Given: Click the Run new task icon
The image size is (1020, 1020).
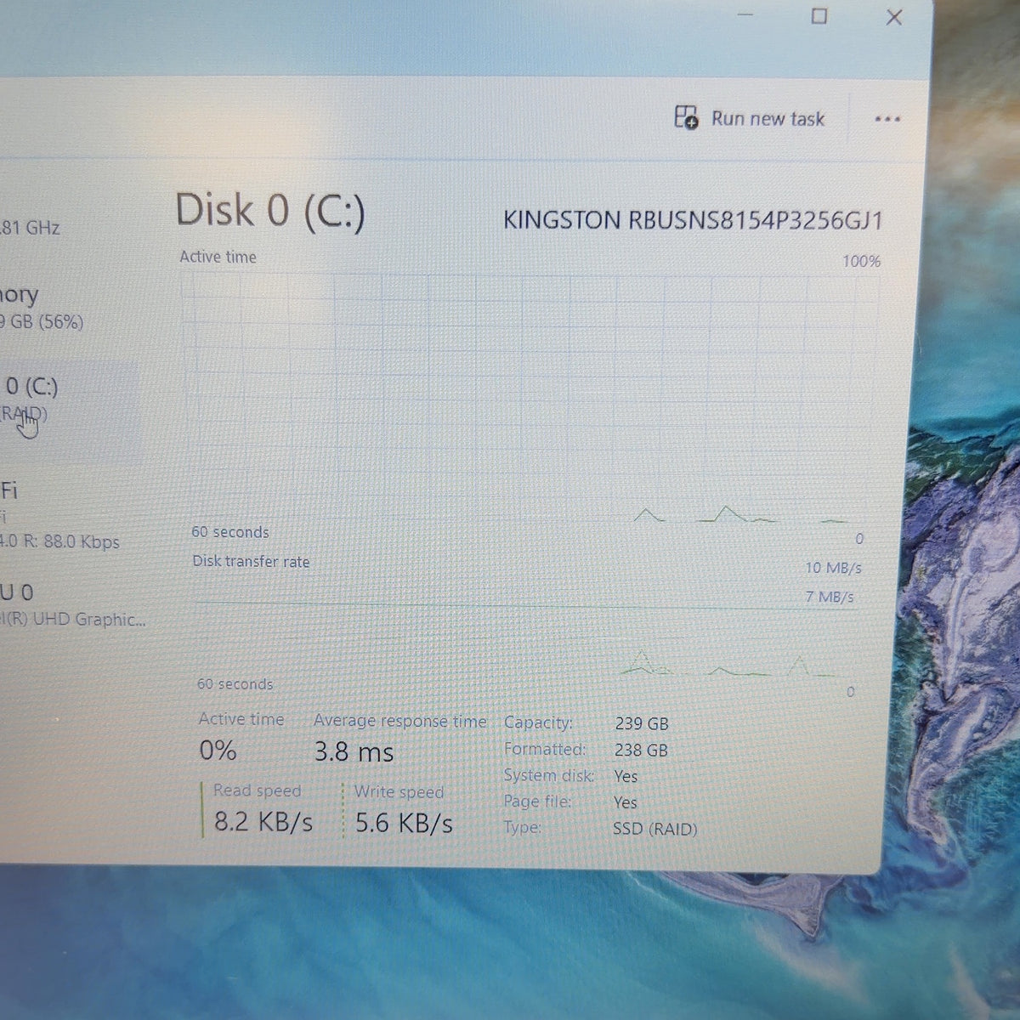Looking at the screenshot, I should pyautogui.click(x=686, y=117).
